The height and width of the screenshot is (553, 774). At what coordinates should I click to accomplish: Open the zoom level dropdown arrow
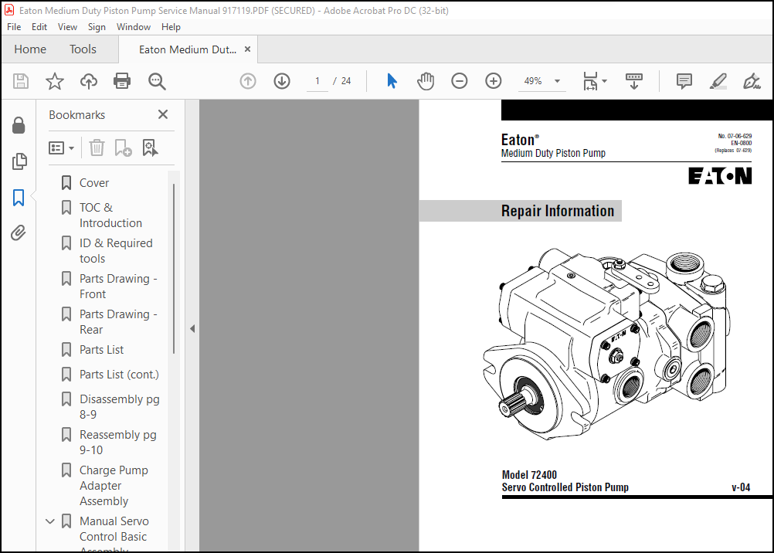557,81
